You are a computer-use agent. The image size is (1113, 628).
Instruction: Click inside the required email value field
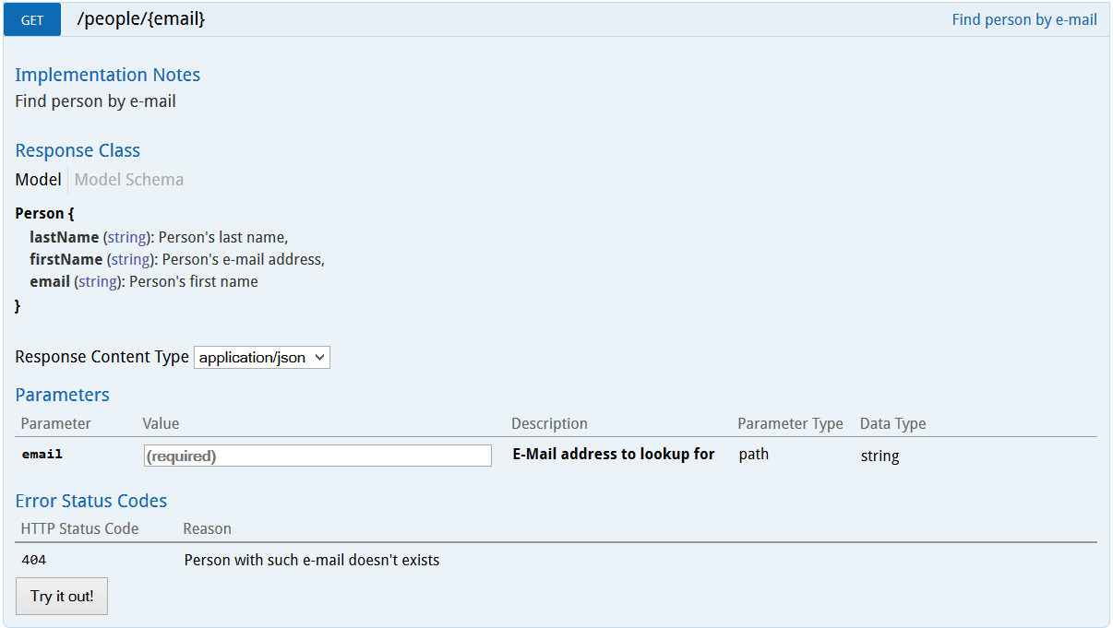click(x=317, y=455)
